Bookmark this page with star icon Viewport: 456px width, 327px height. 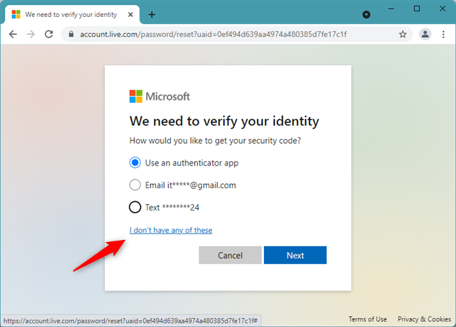[x=403, y=34]
